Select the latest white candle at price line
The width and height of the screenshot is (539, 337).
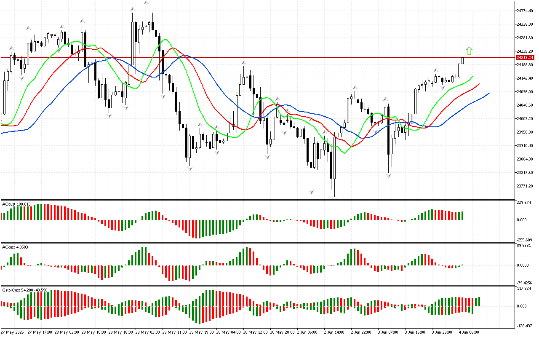click(463, 60)
